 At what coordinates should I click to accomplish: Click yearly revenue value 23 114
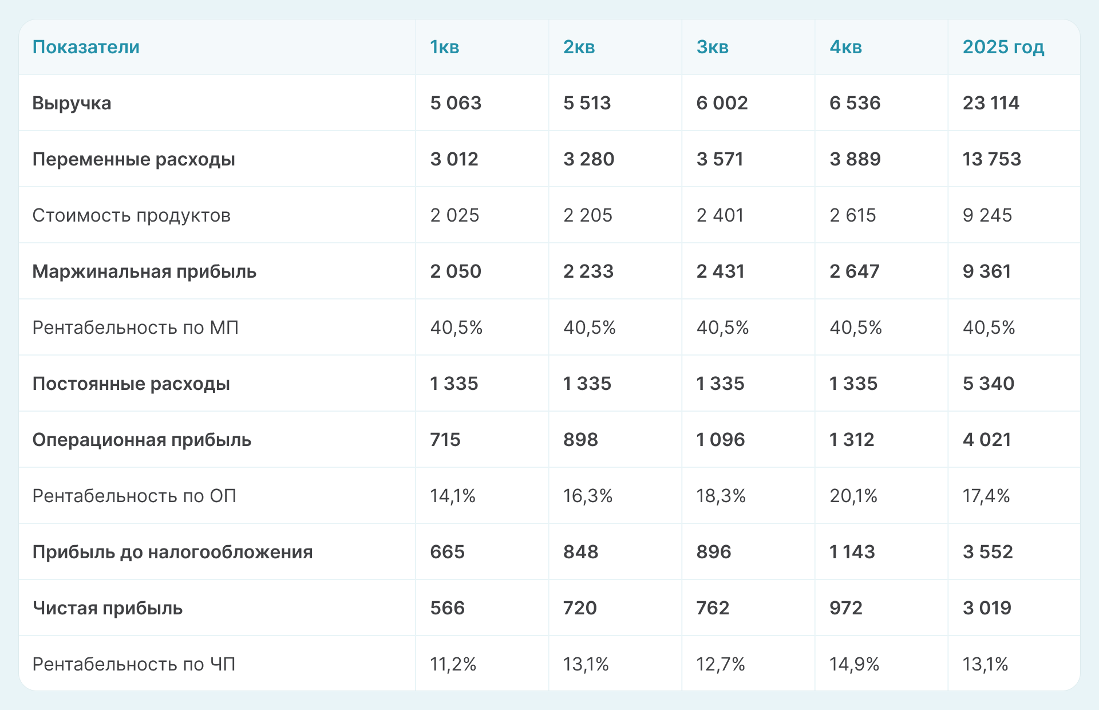pyautogui.click(x=990, y=103)
